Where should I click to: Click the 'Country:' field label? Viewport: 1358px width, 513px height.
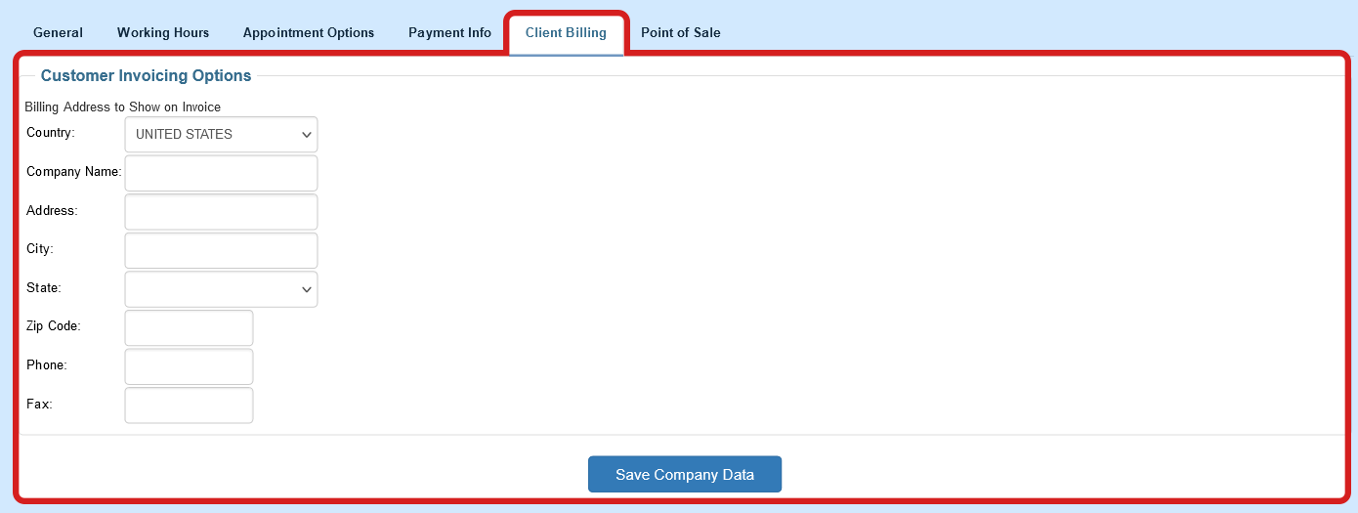tap(51, 133)
